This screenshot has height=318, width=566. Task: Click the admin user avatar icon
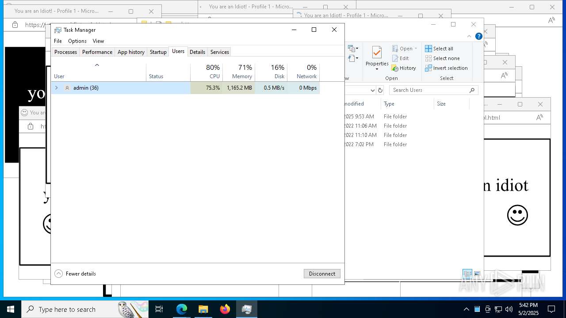pyautogui.click(x=67, y=88)
